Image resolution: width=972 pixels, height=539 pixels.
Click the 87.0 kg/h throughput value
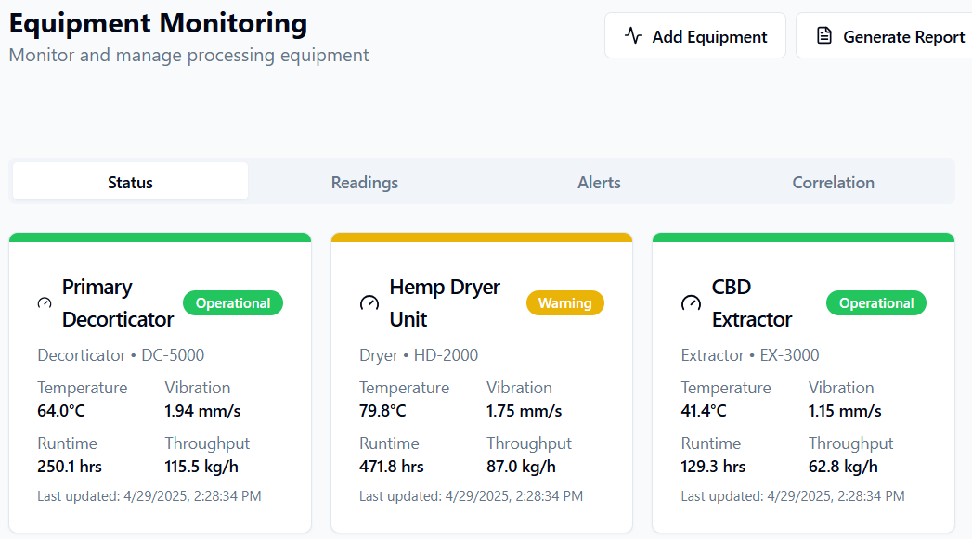point(522,467)
